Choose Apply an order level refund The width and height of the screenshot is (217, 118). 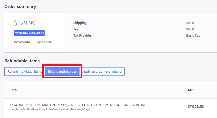[102, 71]
